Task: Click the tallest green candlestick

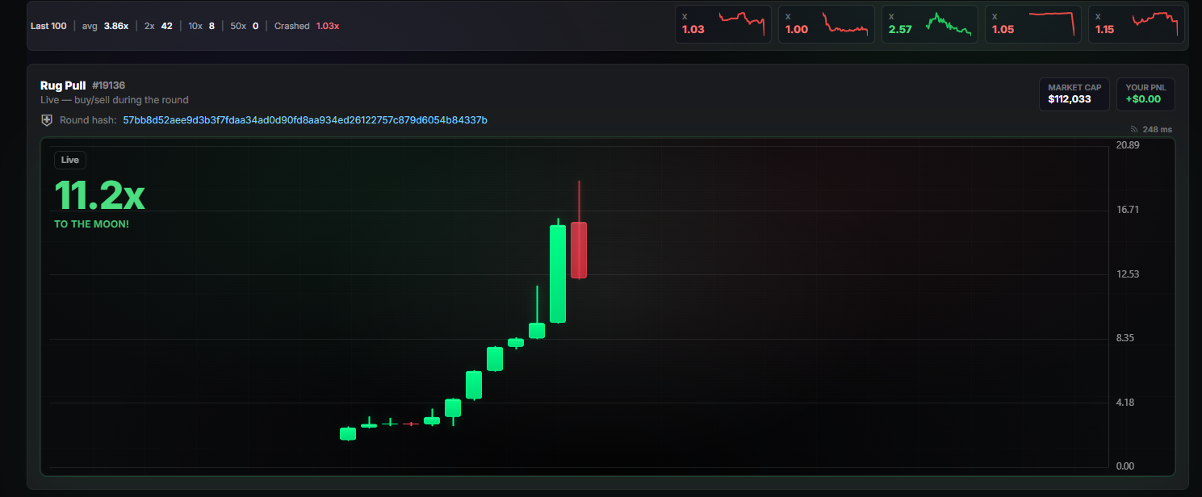Action: click(x=558, y=274)
